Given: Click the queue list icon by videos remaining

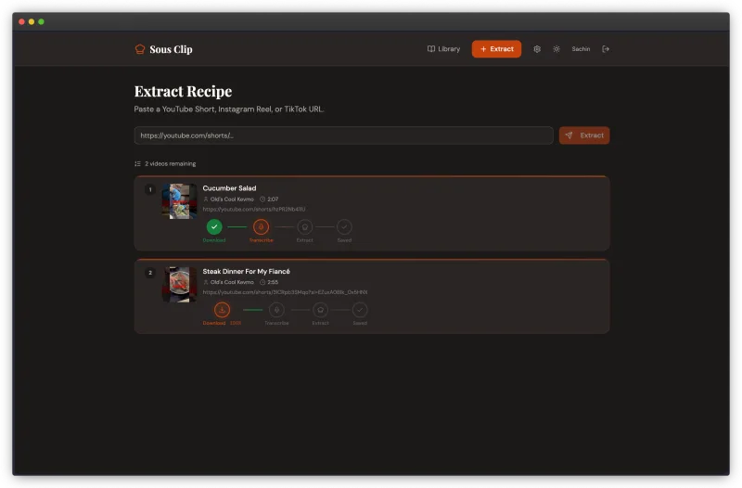Looking at the screenshot, I should coord(137,164).
